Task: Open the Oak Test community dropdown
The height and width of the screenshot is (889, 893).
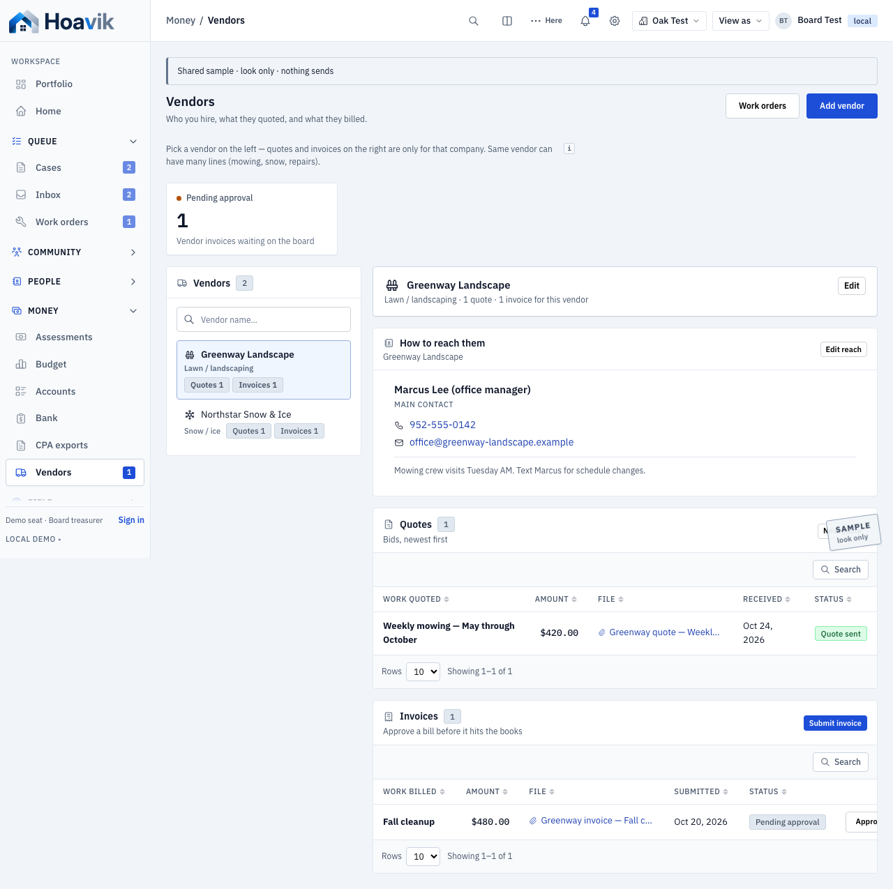Action: 669,21
